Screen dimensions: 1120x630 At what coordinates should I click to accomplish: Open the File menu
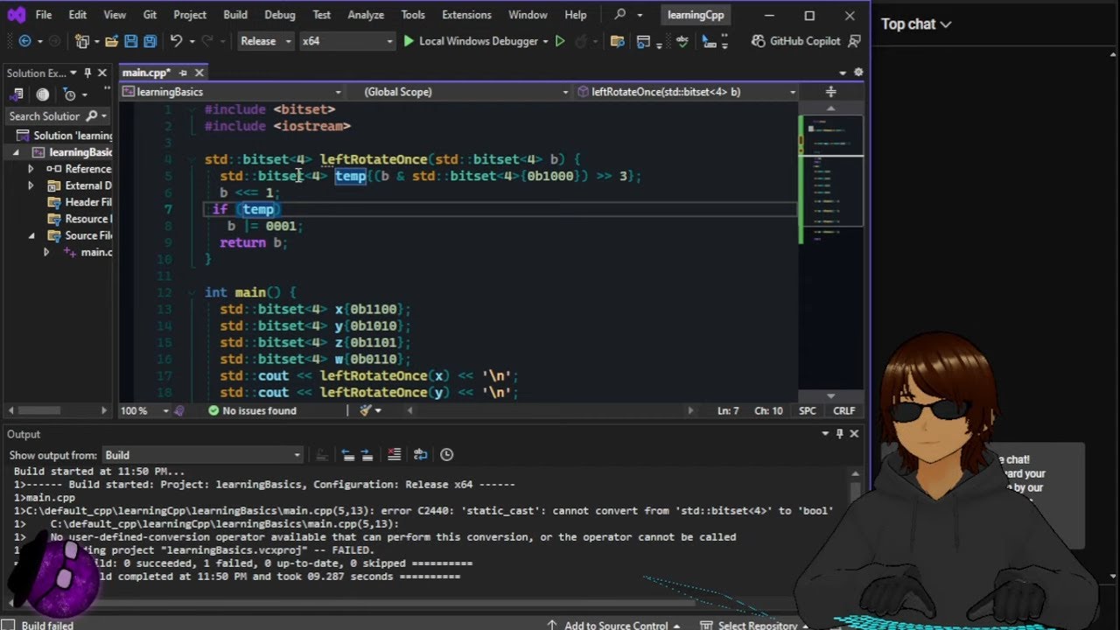pos(44,15)
